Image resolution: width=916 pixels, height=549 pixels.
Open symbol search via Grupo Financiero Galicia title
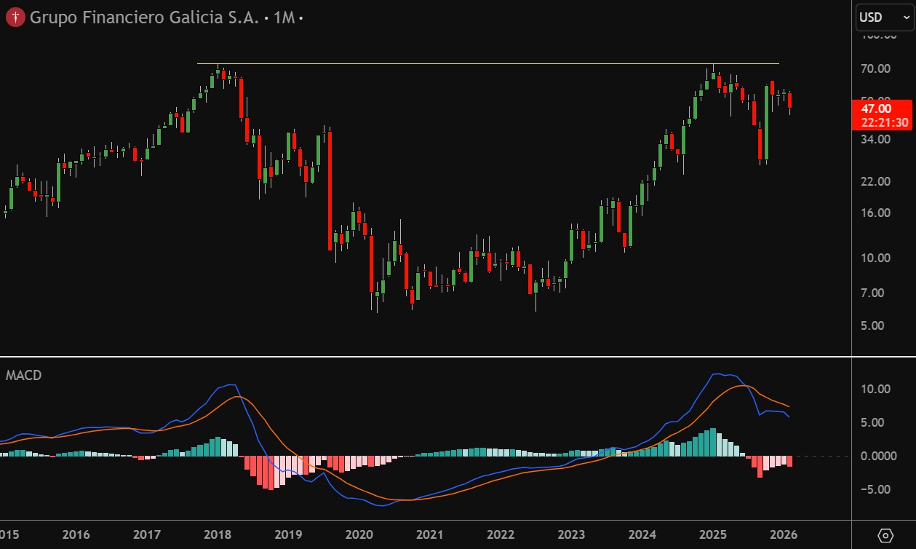[144, 17]
